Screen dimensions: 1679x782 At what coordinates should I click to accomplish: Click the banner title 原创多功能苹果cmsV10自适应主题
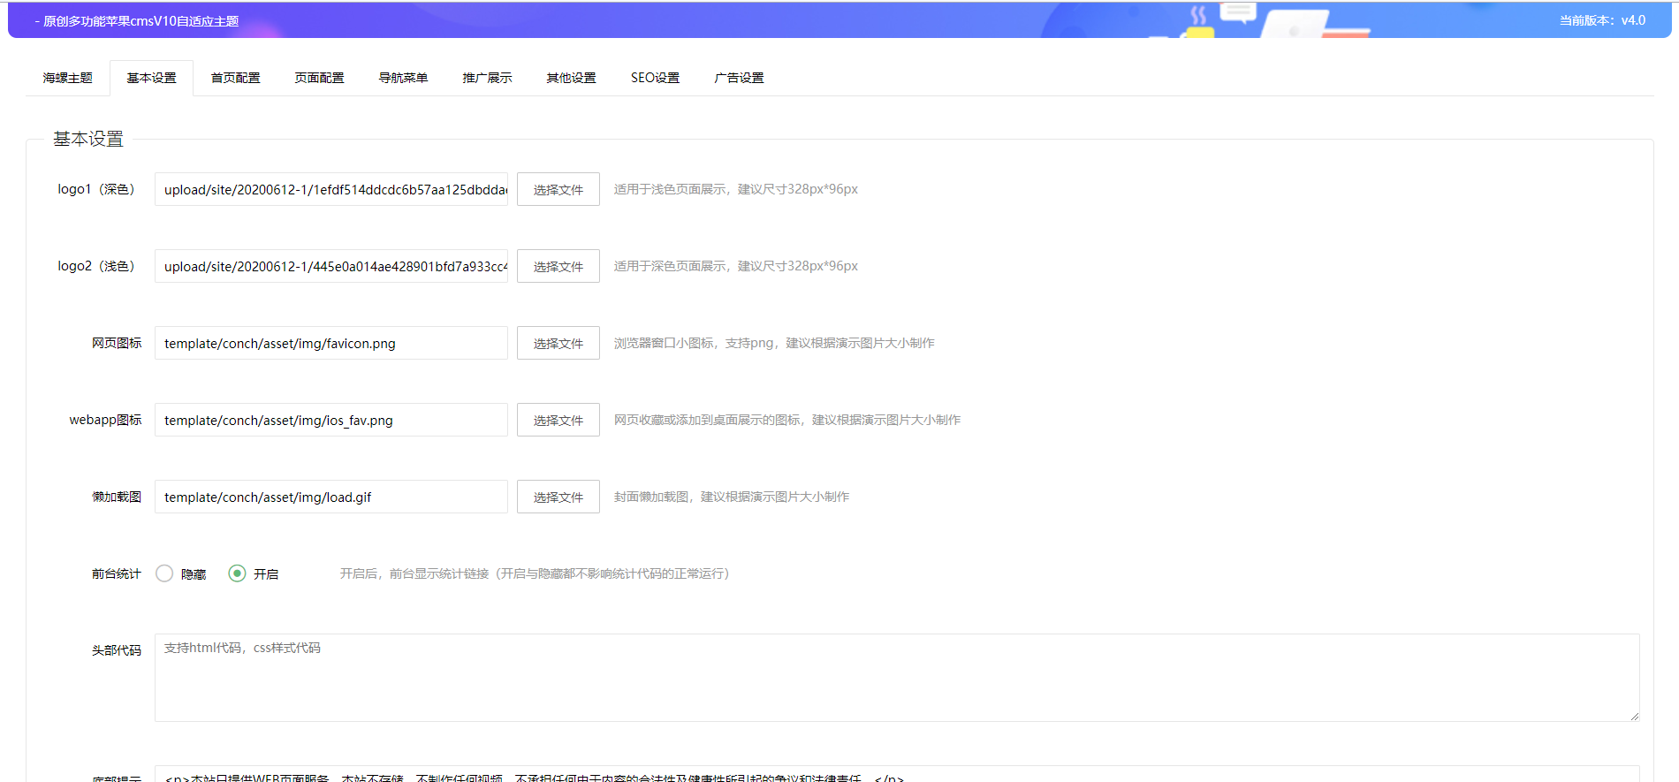tap(141, 21)
